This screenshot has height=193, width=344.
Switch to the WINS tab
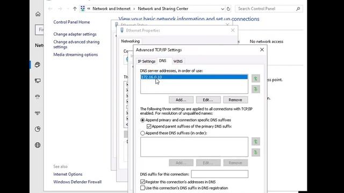pos(178,61)
